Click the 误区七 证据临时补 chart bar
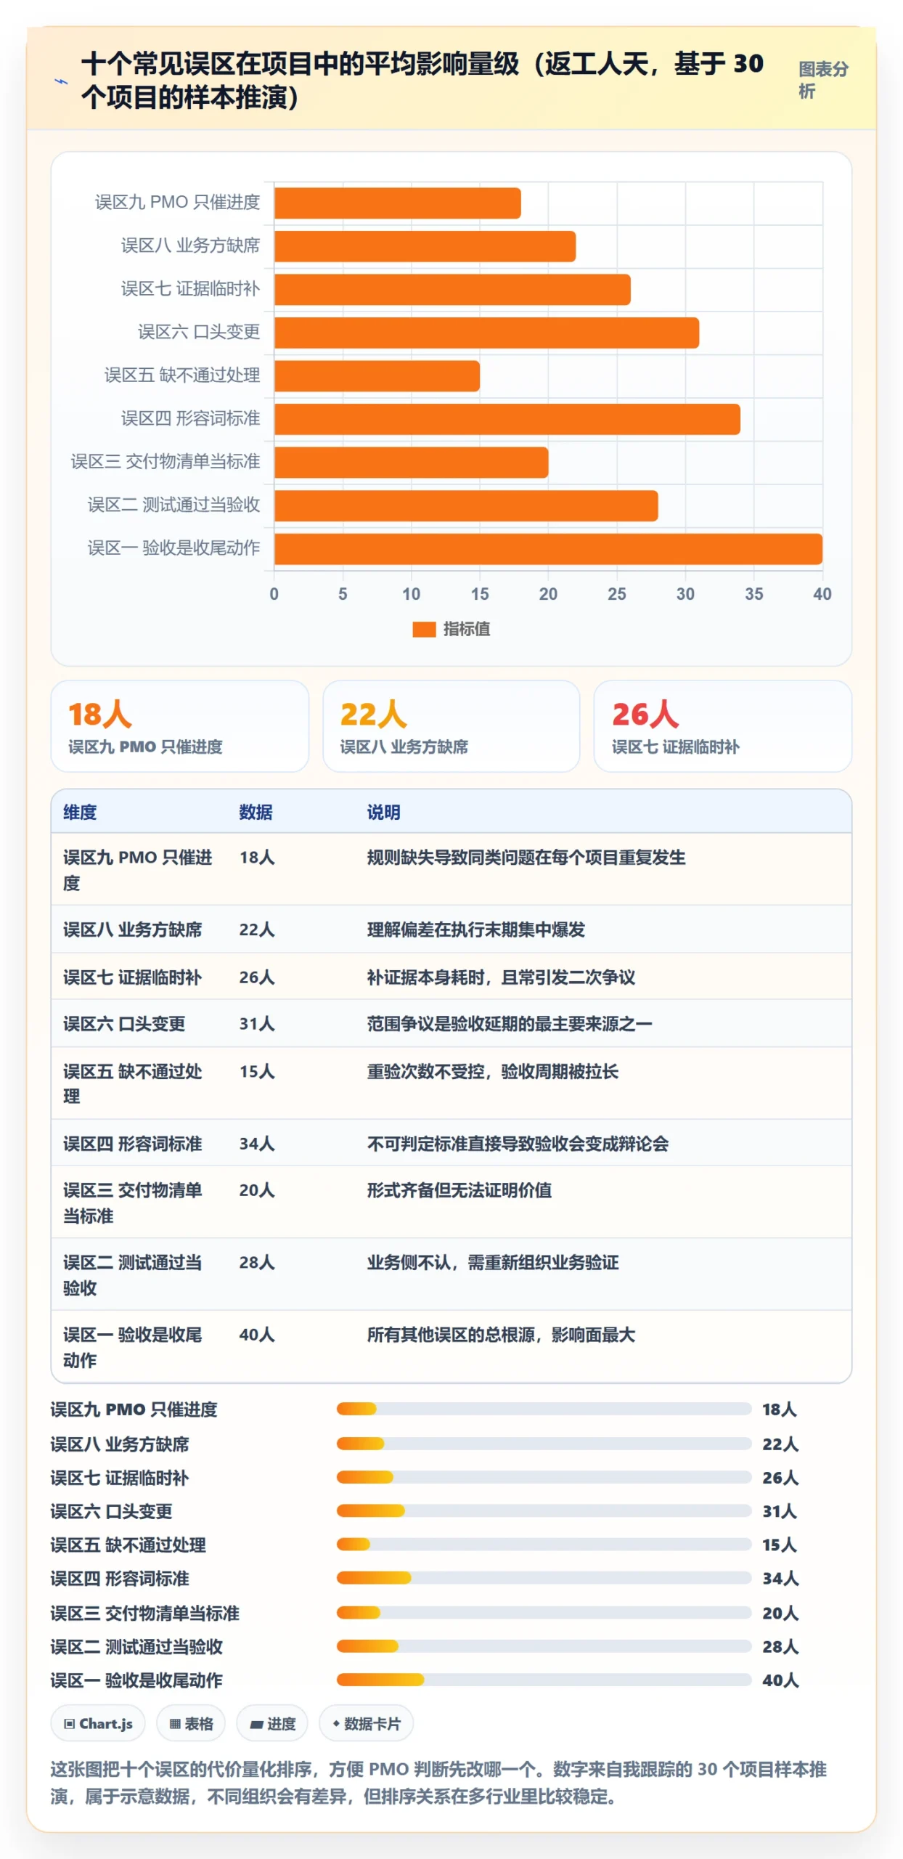This screenshot has height=1859, width=903. (452, 289)
